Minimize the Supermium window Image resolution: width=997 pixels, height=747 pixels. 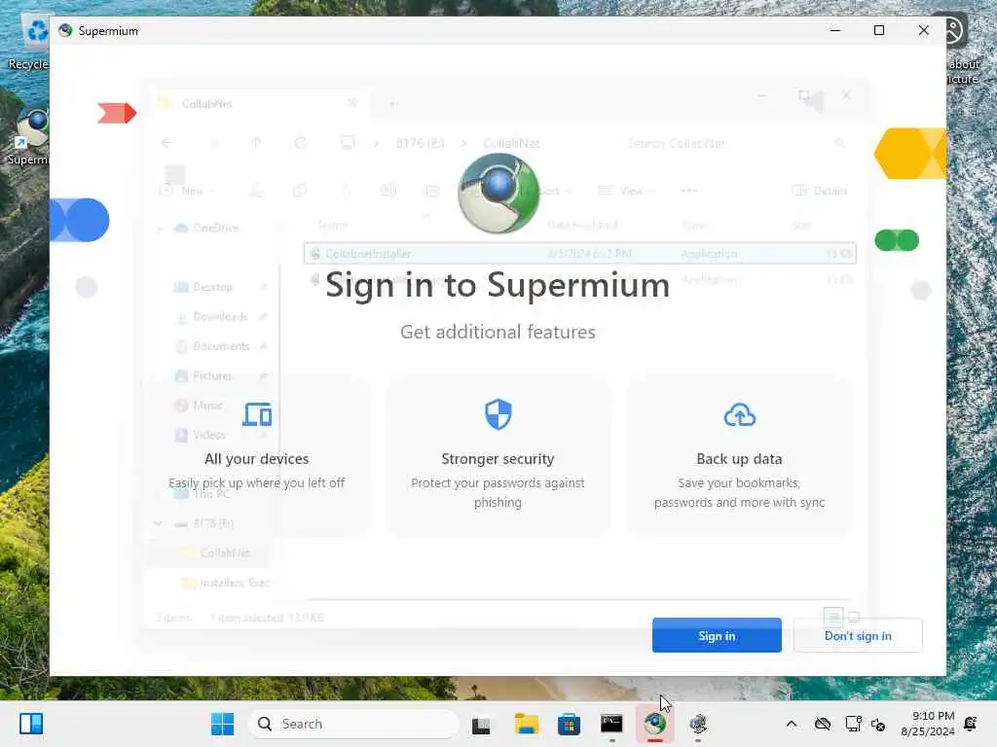[835, 30]
